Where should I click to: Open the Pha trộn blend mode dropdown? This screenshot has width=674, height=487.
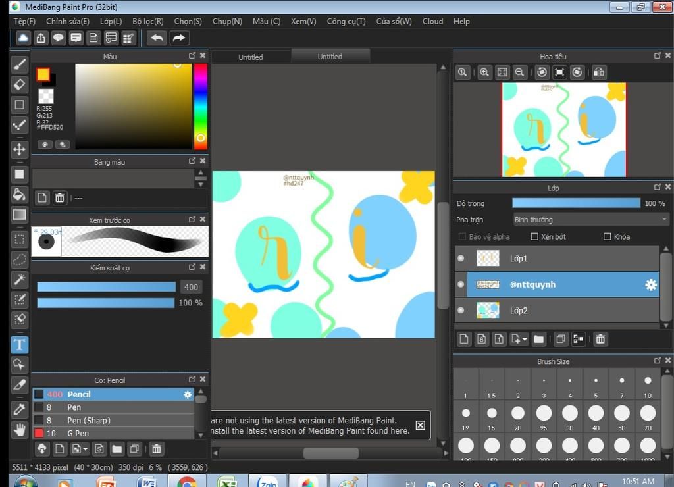[591, 220]
